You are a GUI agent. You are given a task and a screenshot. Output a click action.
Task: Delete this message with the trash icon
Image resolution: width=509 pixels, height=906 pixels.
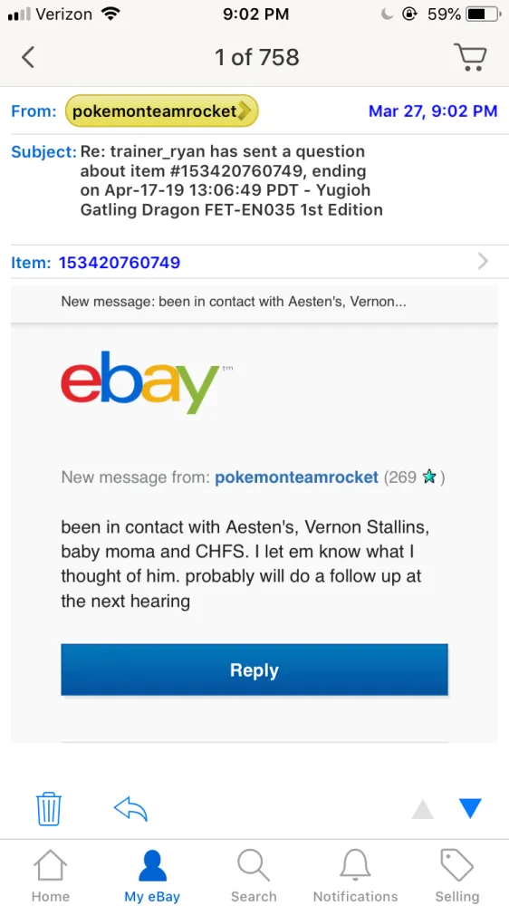click(x=49, y=808)
